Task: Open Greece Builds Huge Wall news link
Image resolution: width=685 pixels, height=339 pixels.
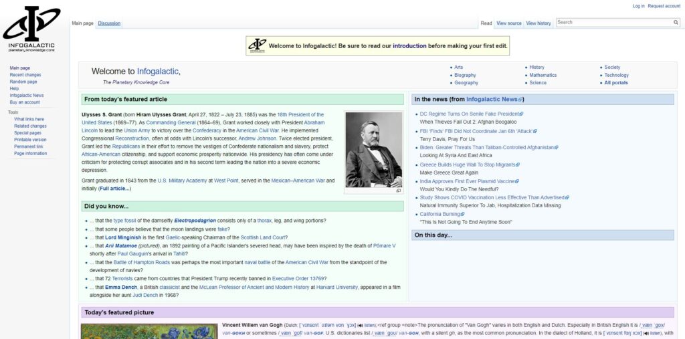Action: point(468,164)
